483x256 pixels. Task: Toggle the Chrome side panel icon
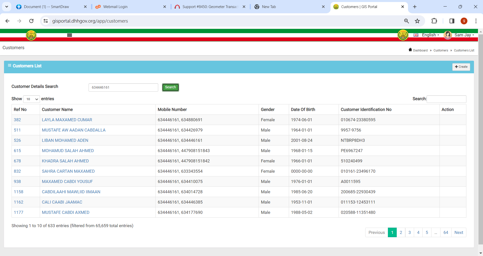[x=452, y=21]
